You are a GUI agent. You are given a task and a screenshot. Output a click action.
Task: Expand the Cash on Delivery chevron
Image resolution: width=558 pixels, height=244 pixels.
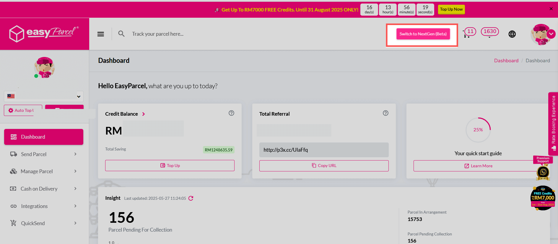pyautogui.click(x=75, y=189)
